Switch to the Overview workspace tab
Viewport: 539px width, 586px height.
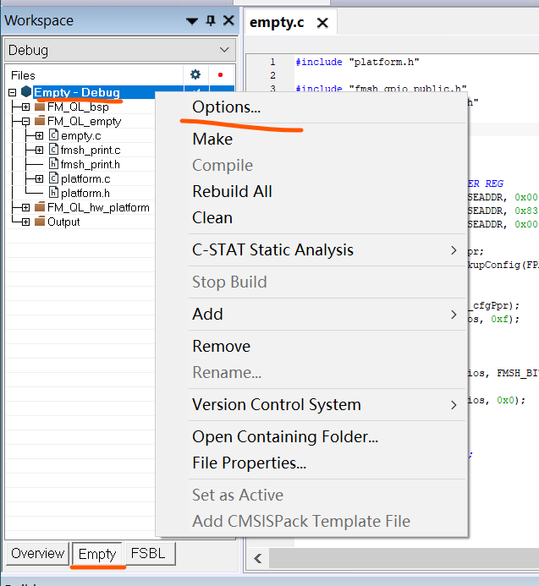tap(37, 554)
